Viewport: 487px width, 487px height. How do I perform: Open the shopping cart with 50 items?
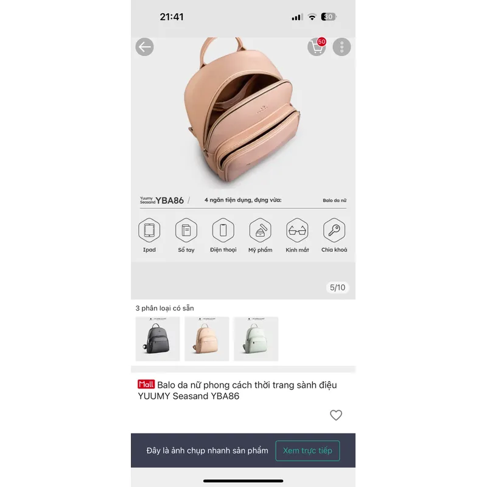(x=317, y=47)
